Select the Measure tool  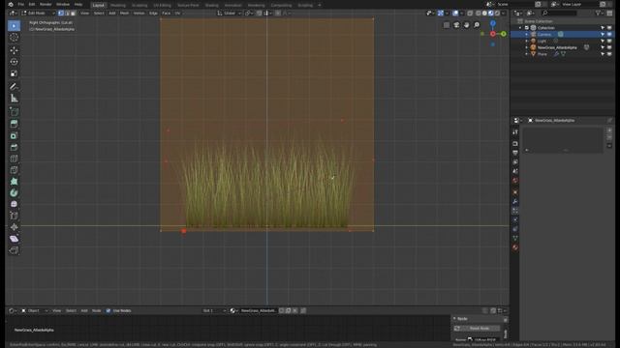click(14, 99)
